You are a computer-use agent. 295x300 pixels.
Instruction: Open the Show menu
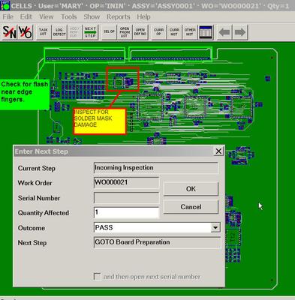[x=92, y=16]
